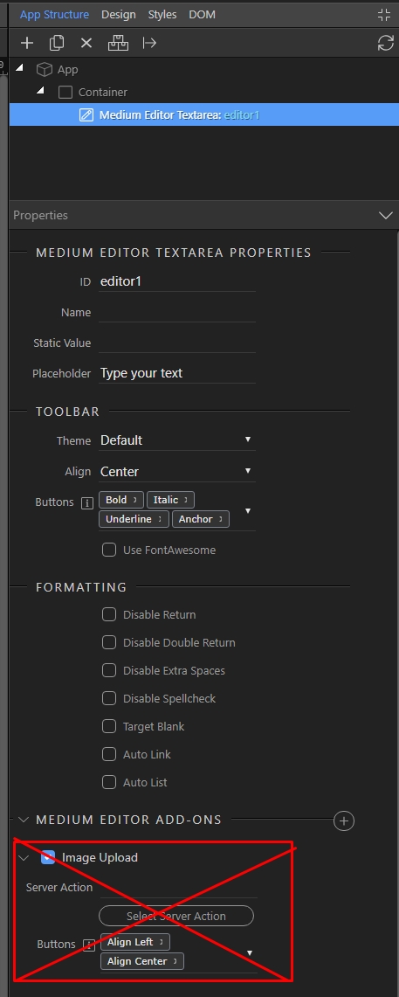Image resolution: width=399 pixels, height=997 pixels.
Task: Toggle the Auto Link checkbox
Action: point(109,754)
